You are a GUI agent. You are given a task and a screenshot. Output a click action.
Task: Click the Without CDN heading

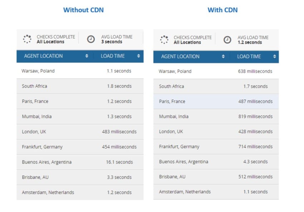tap(83, 10)
